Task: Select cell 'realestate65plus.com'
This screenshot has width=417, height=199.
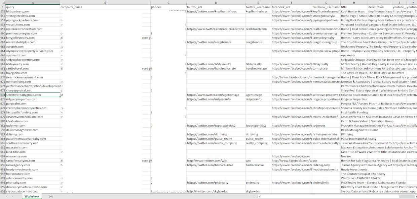Action: (x=33, y=42)
